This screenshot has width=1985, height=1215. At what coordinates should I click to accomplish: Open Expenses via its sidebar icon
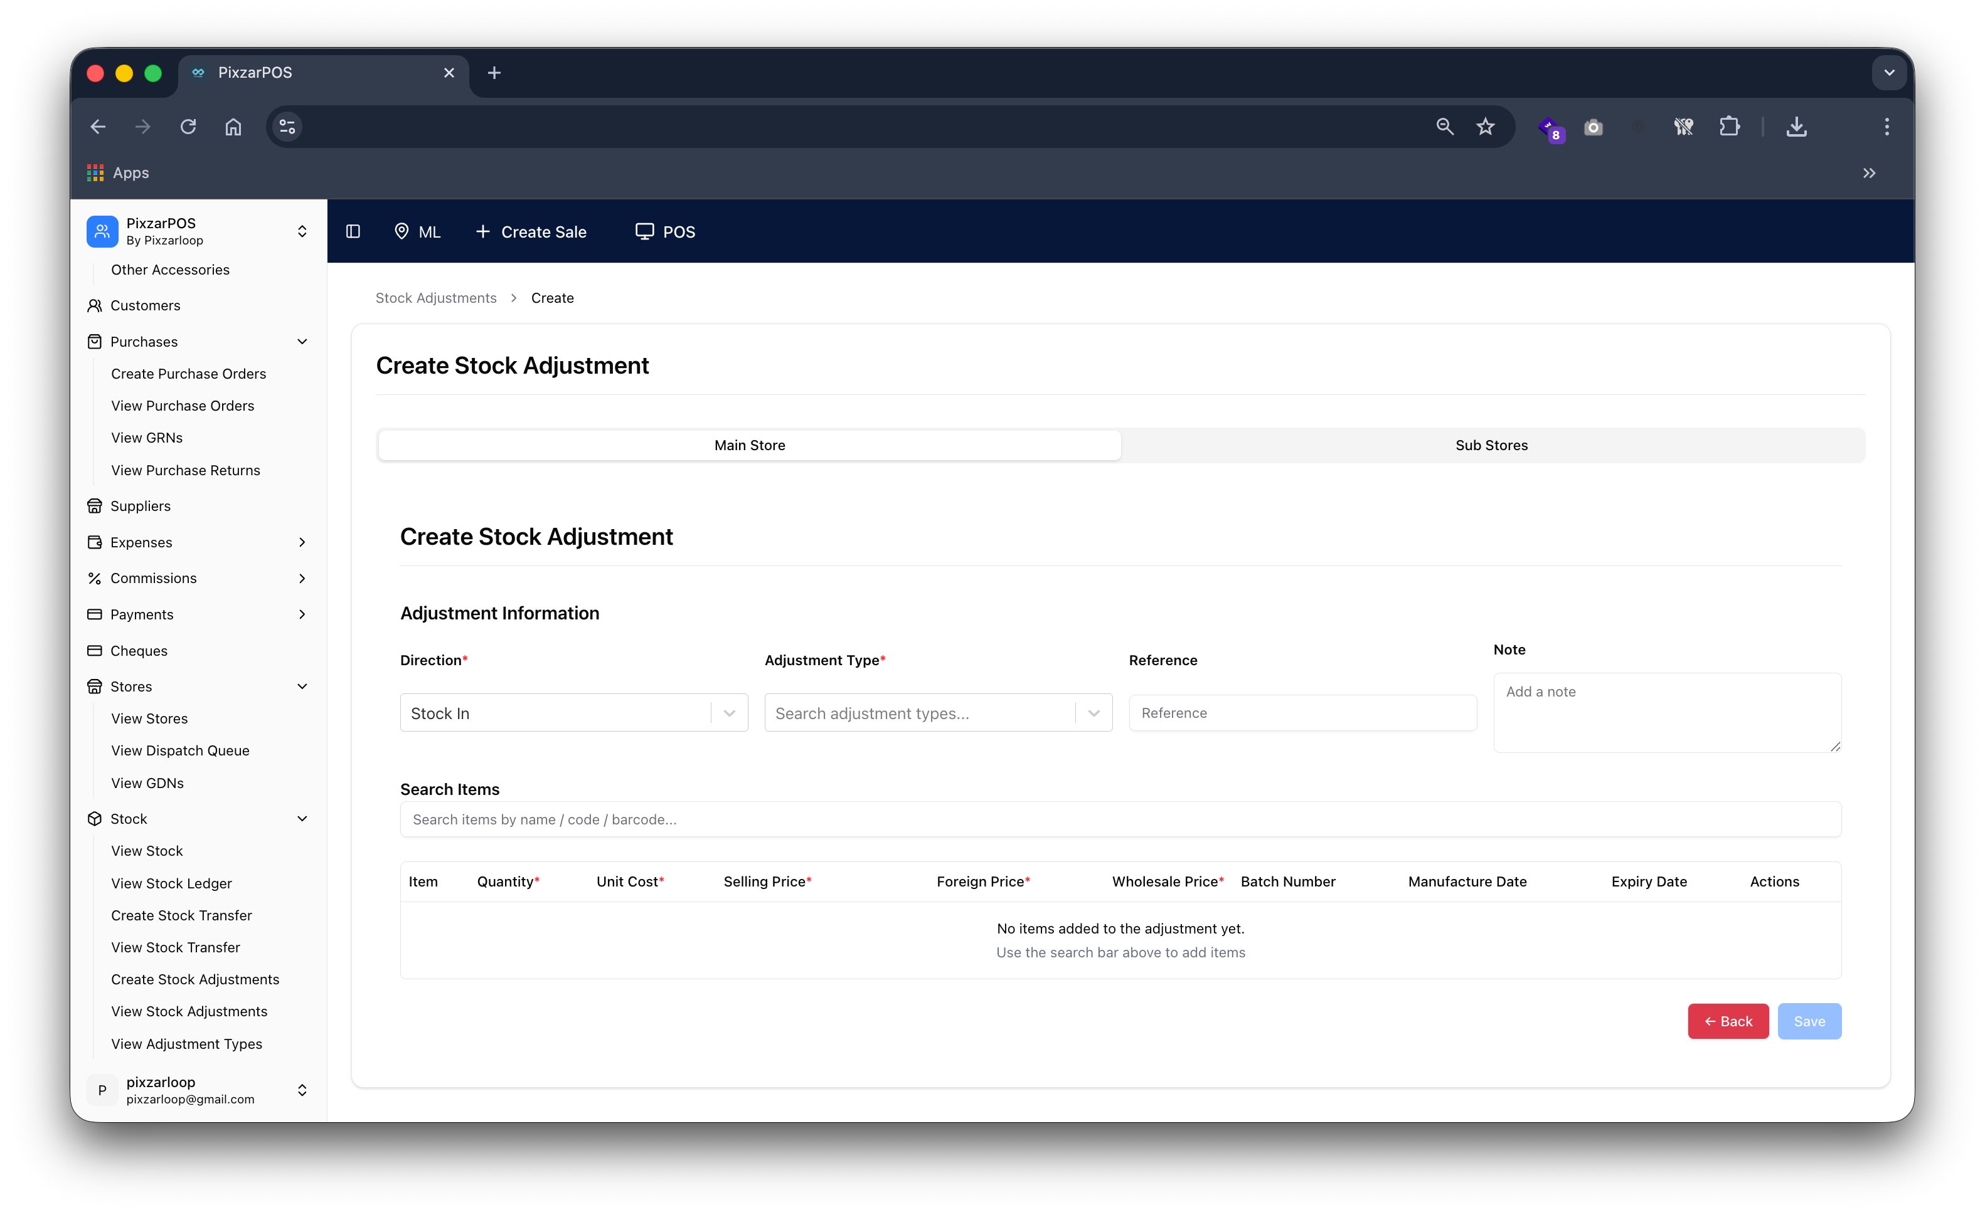click(x=94, y=542)
